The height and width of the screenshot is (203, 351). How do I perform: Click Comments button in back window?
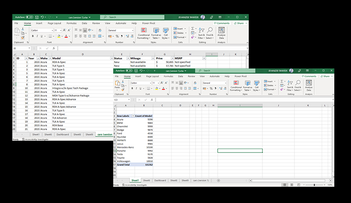point(222,23)
